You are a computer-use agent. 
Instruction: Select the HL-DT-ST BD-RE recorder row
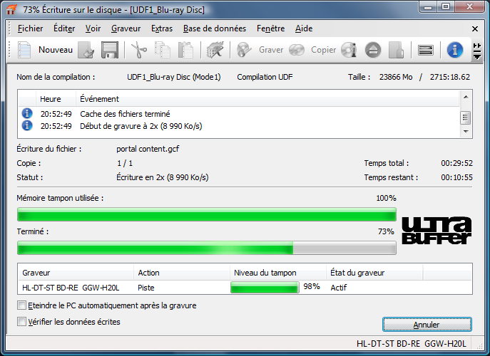[x=71, y=287]
